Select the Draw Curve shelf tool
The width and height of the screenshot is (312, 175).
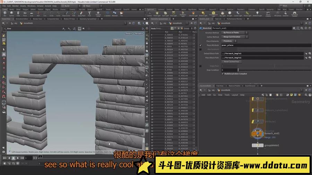coord(66,14)
